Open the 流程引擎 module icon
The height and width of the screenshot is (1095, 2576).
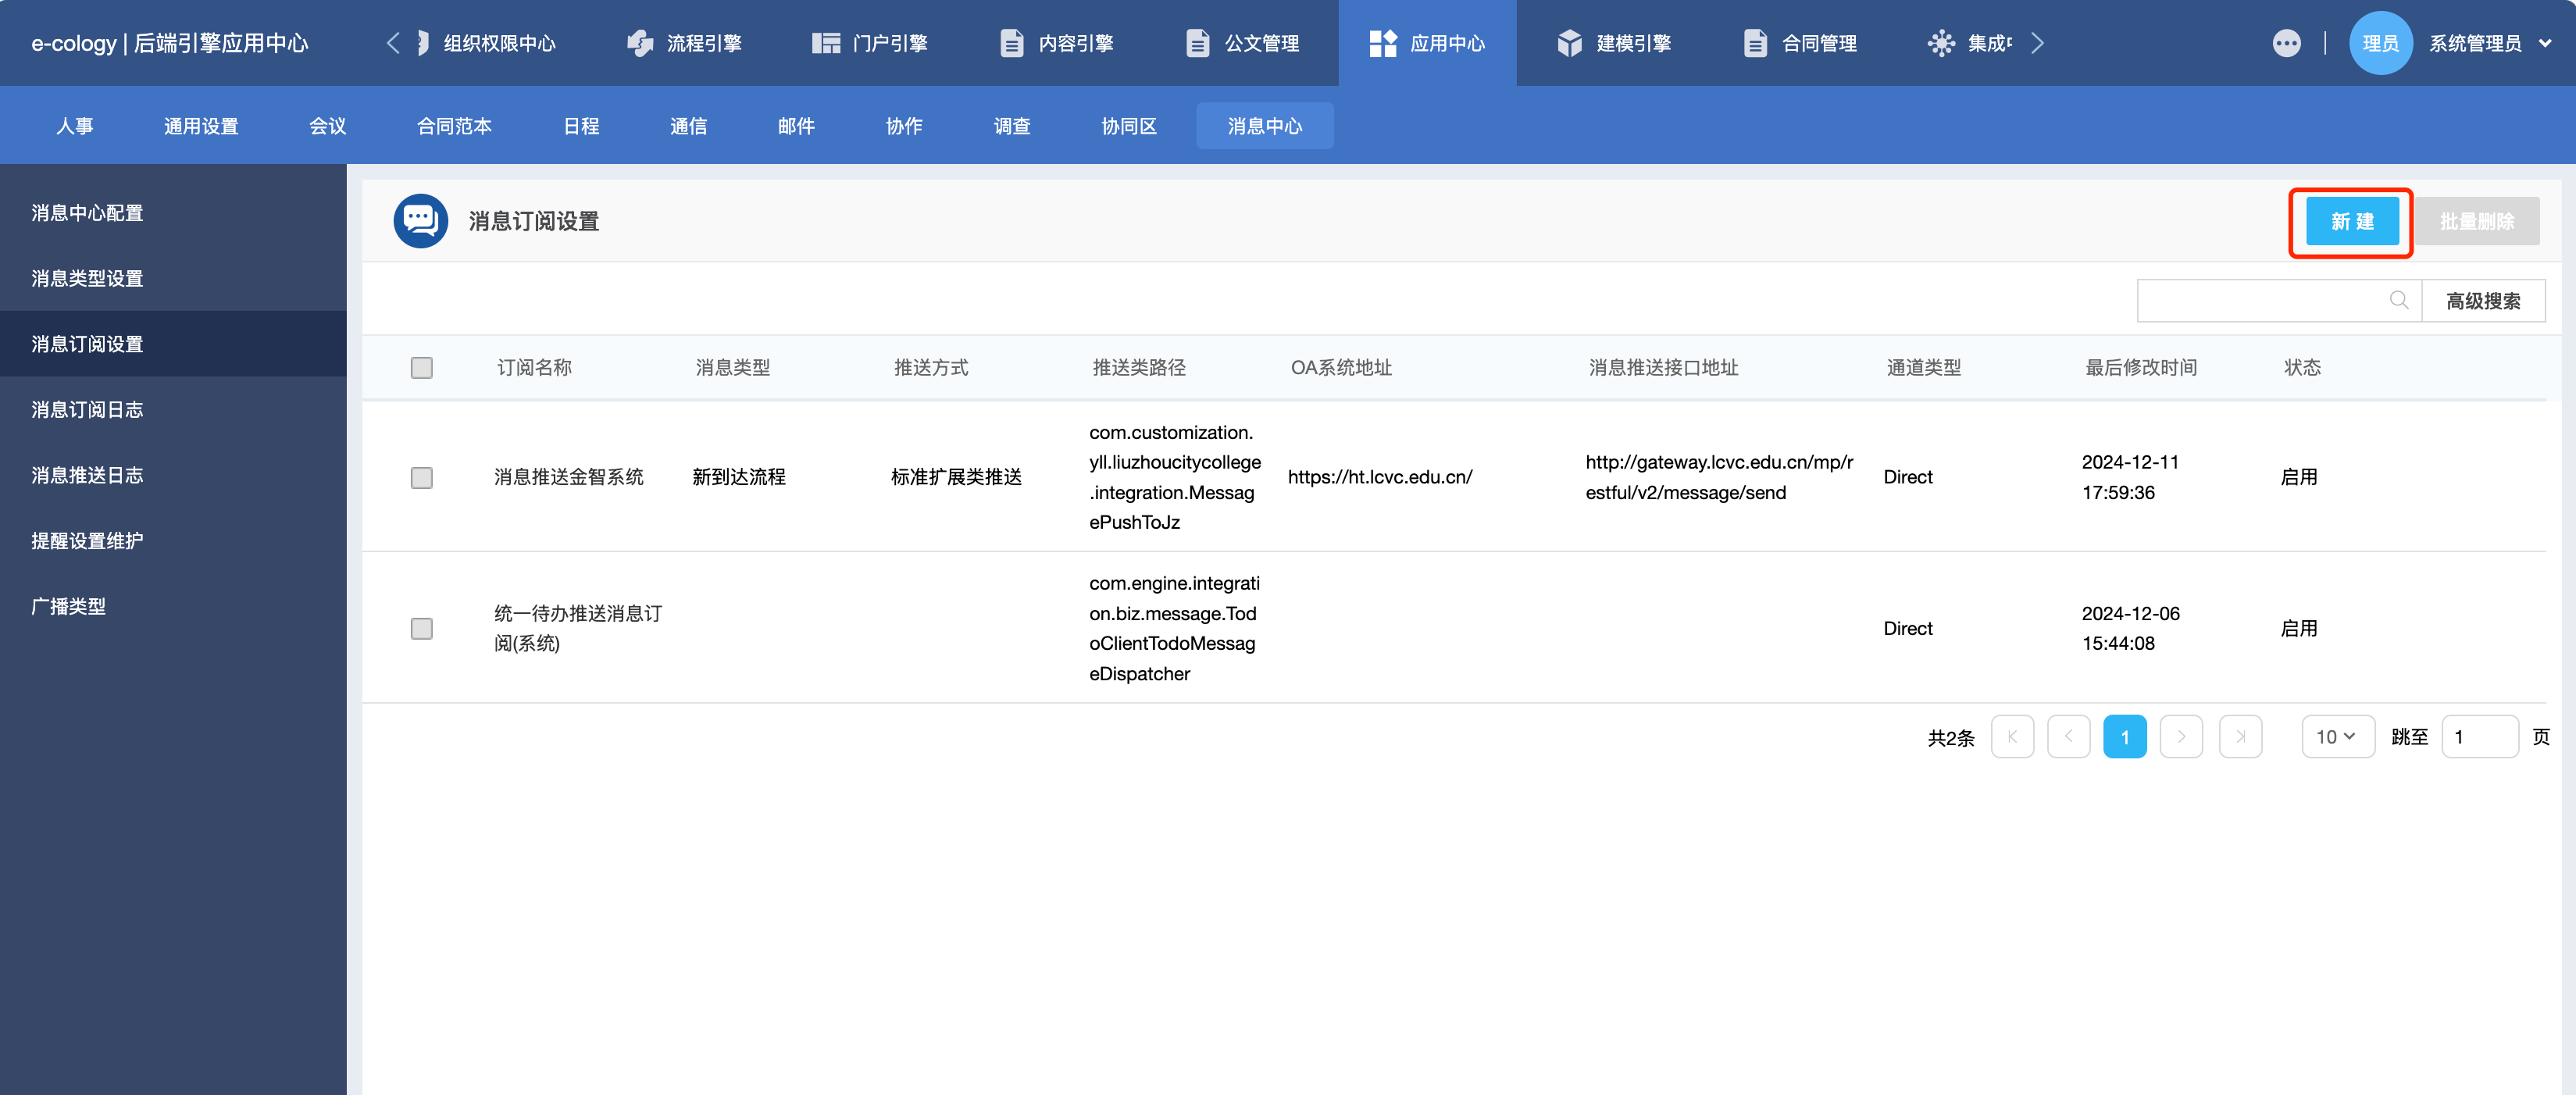coord(640,43)
